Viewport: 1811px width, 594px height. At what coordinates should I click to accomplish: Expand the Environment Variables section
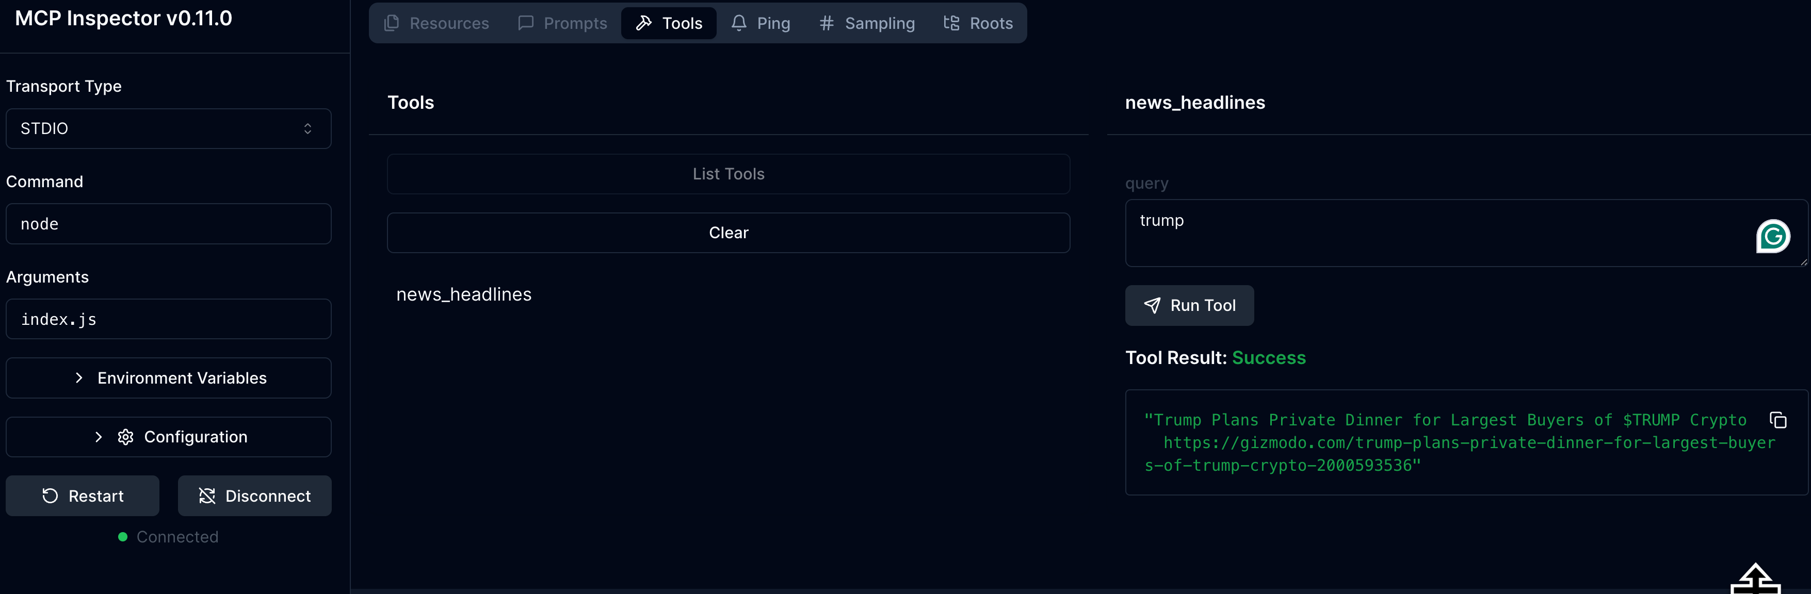(168, 378)
